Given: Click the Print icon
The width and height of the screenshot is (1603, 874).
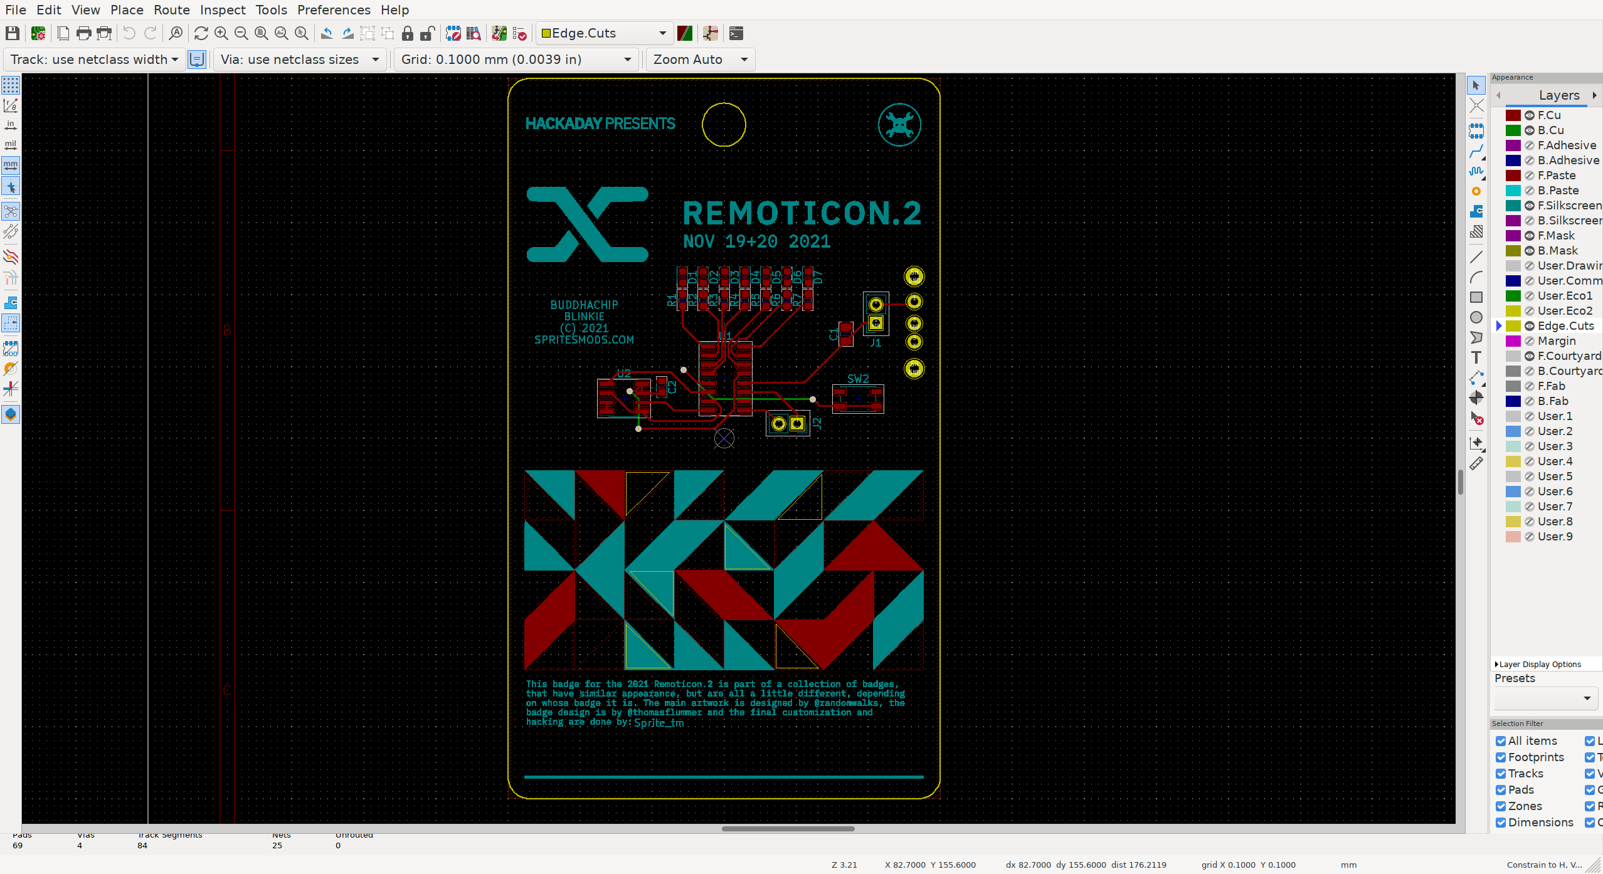Looking at the screenshot, I should pyautogui.click(x=83, y=33).
